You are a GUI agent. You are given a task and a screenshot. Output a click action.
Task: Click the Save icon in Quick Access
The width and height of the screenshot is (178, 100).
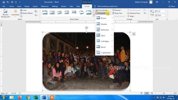click(x=4, y=2)
